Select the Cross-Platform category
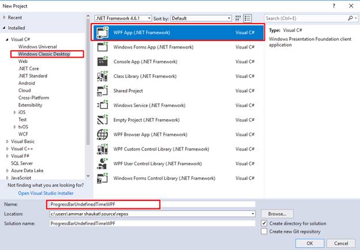The image size is (360, 250). pos(33,98)
